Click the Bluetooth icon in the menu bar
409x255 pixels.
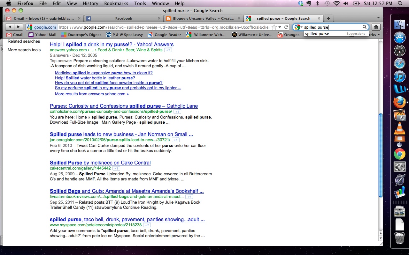point(317,4)
